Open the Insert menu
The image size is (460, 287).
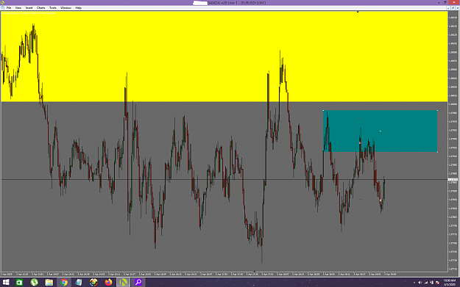29,8
